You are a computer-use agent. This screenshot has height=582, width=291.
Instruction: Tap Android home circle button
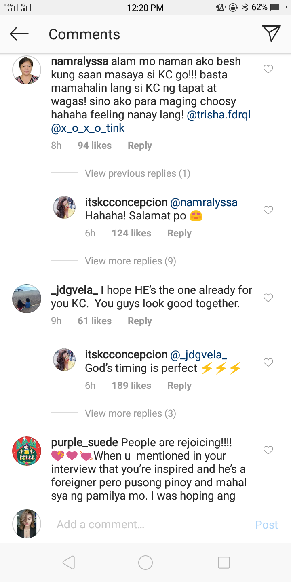click(x=145, y=562)
